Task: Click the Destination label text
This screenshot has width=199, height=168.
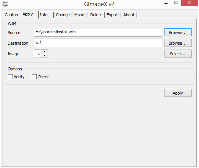Action: 18,43
